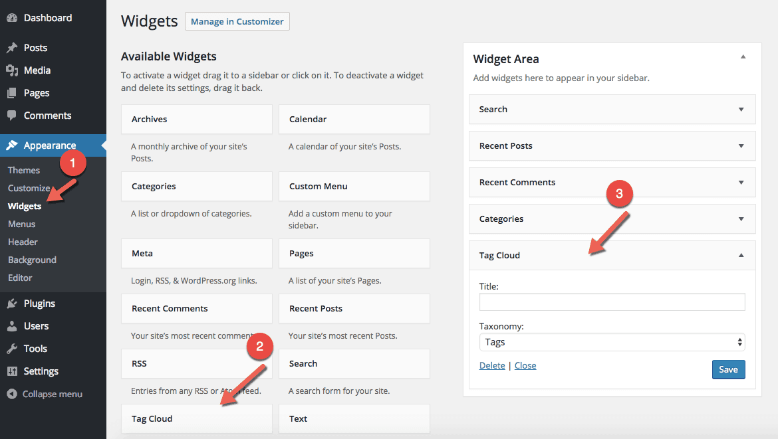The width and height of the screenshot is (778, 439).
Task: Select the RSS available widget
Action: [x=196, y=364]
